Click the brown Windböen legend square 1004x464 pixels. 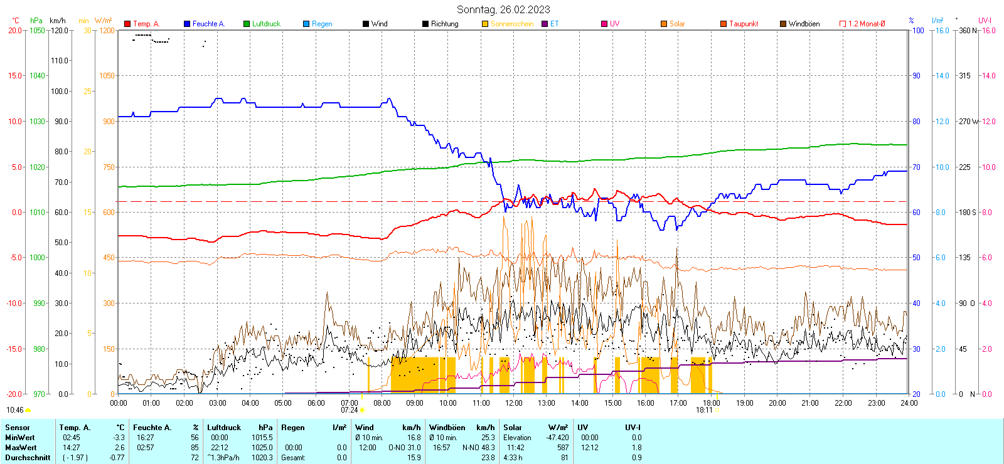(x=783, y=24)
